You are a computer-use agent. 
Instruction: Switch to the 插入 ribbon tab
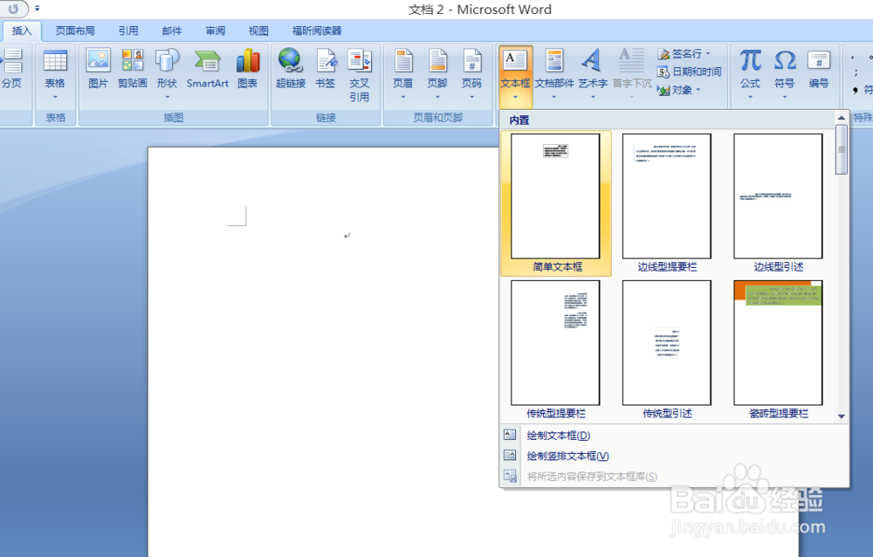tap(22, 31)
